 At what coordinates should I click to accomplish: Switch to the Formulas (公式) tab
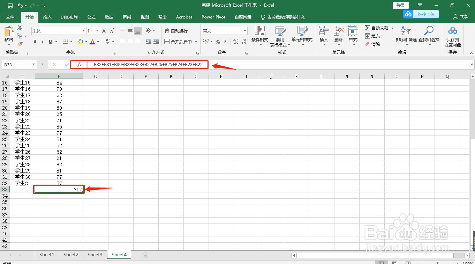click(x=91, y=17)
